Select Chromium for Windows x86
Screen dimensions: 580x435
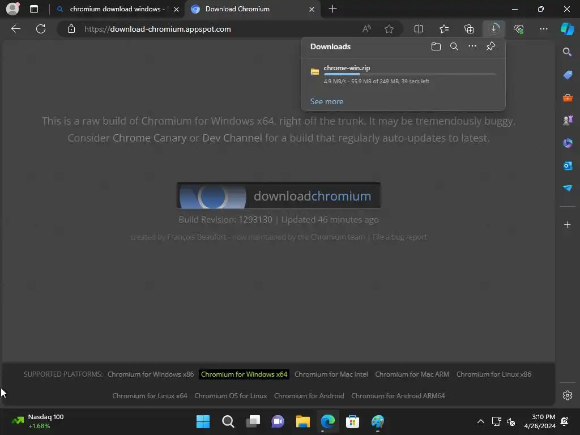(151, 374)
